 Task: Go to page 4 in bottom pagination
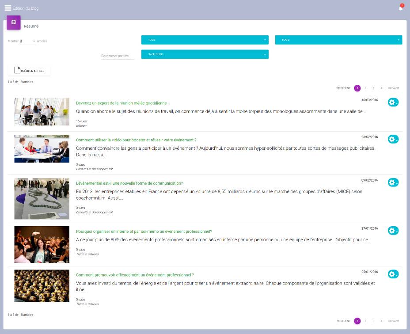click(381, 321)
